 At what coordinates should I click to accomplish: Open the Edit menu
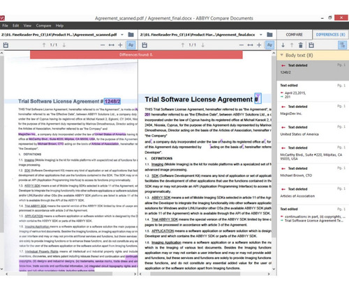(16, 26)
